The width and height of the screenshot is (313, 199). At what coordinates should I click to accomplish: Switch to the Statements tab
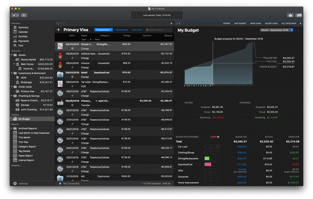click(x=122, y=30)
